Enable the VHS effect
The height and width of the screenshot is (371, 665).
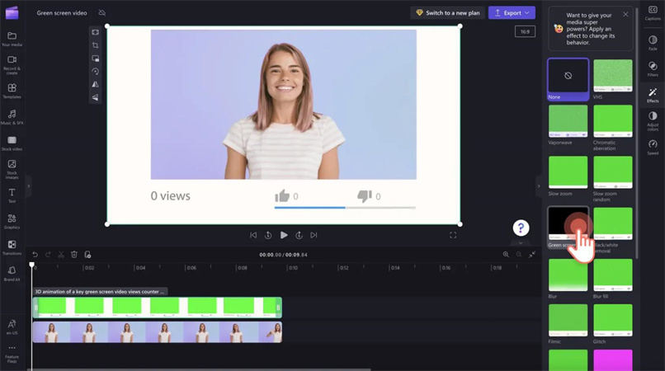[613, 76]
